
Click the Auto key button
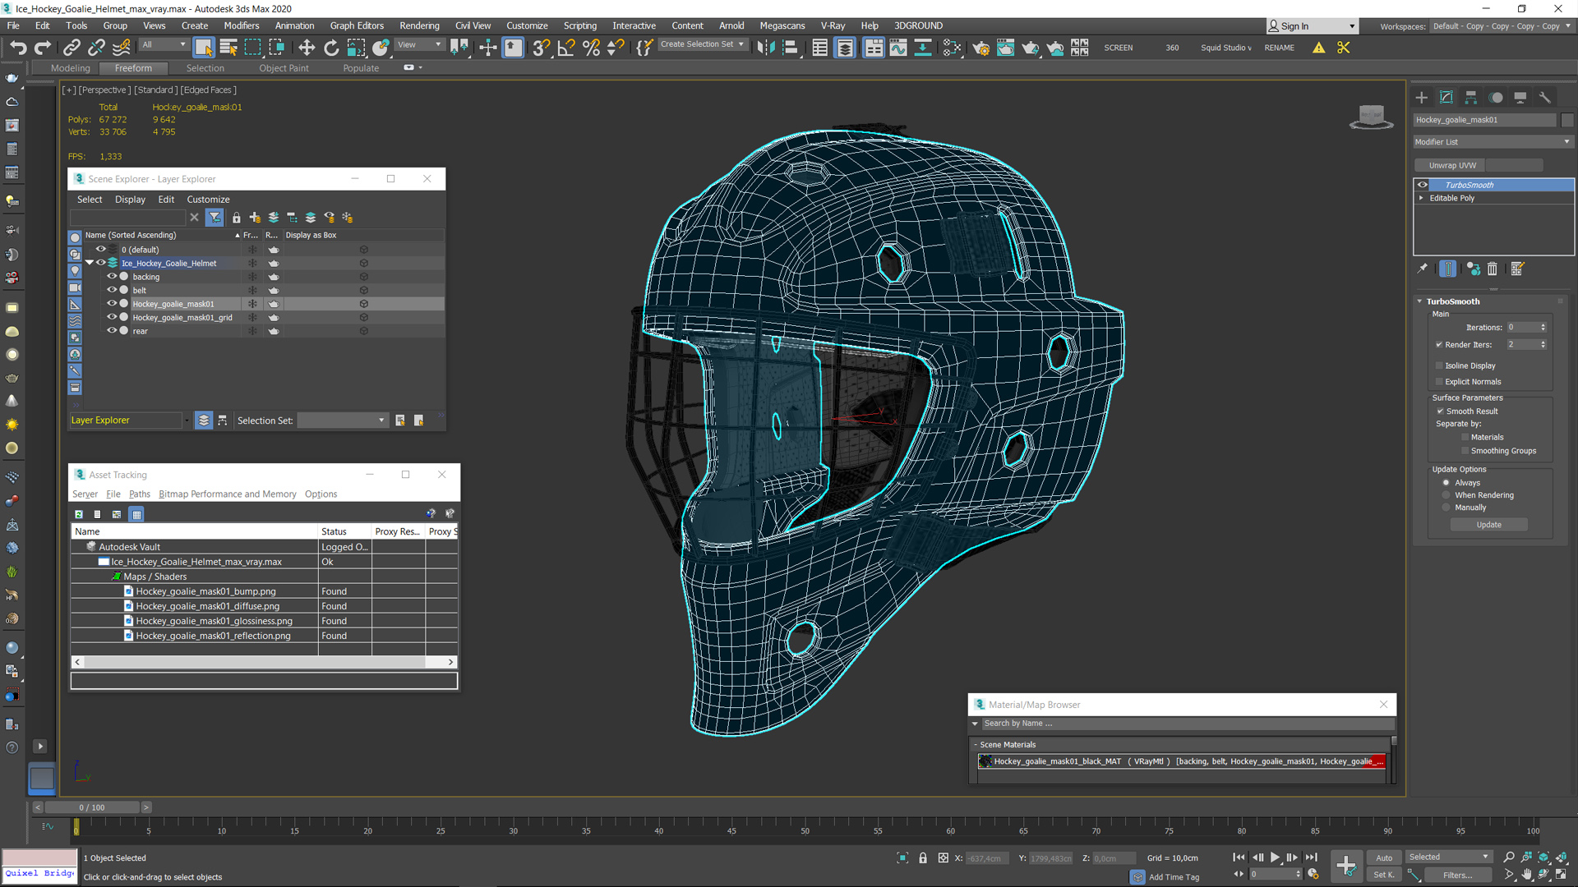[1384, 857]
